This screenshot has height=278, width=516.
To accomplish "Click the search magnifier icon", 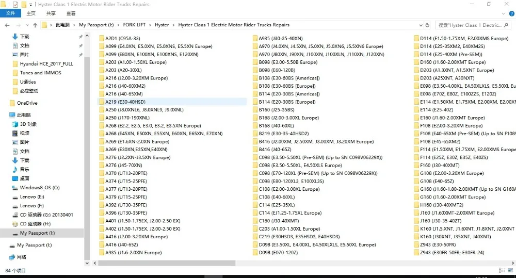I will (x=506, y=25).
